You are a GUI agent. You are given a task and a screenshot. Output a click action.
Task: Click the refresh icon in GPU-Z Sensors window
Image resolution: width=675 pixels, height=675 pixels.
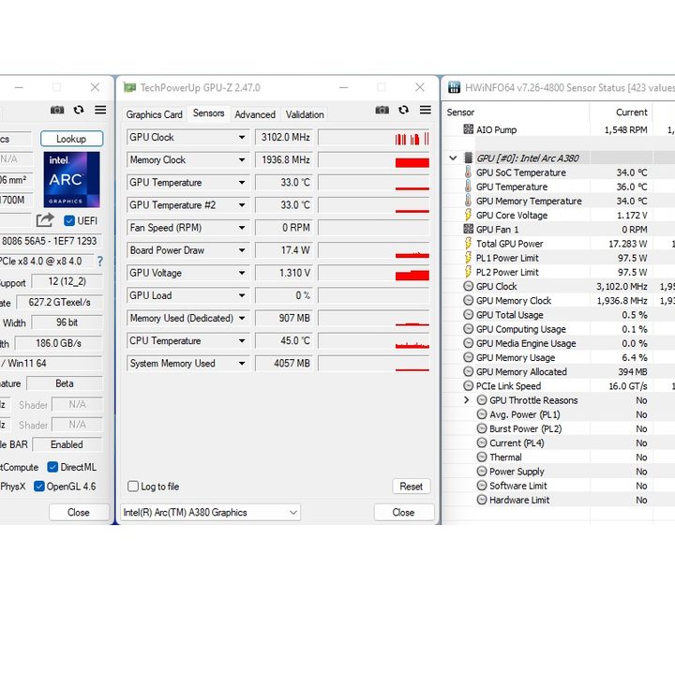pyautogui.click(x=403, y=110)
